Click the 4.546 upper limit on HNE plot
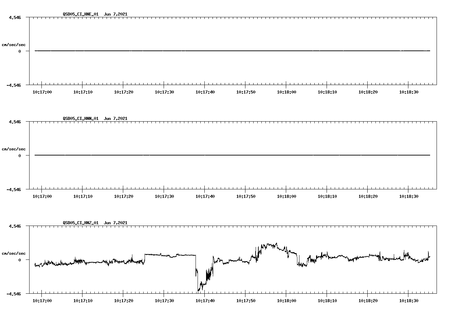The height and width of the screenshot is (313, 461). click(15, 17)
